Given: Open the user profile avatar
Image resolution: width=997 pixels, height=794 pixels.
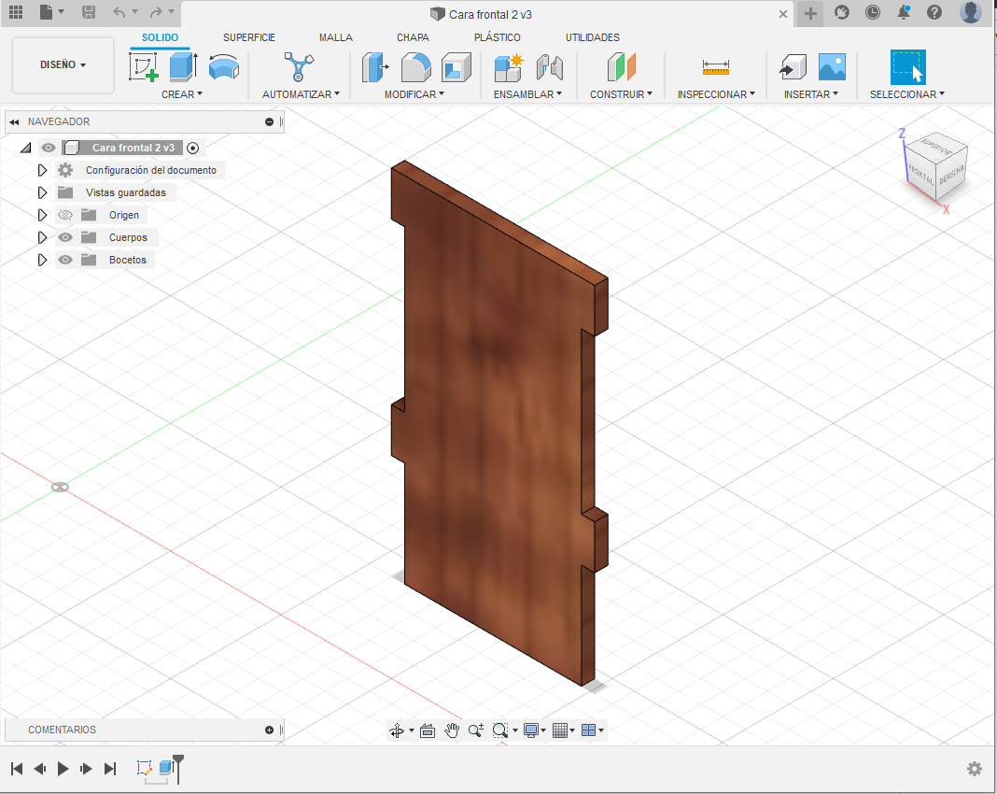Looking at the screenshot, I should 970,12.
